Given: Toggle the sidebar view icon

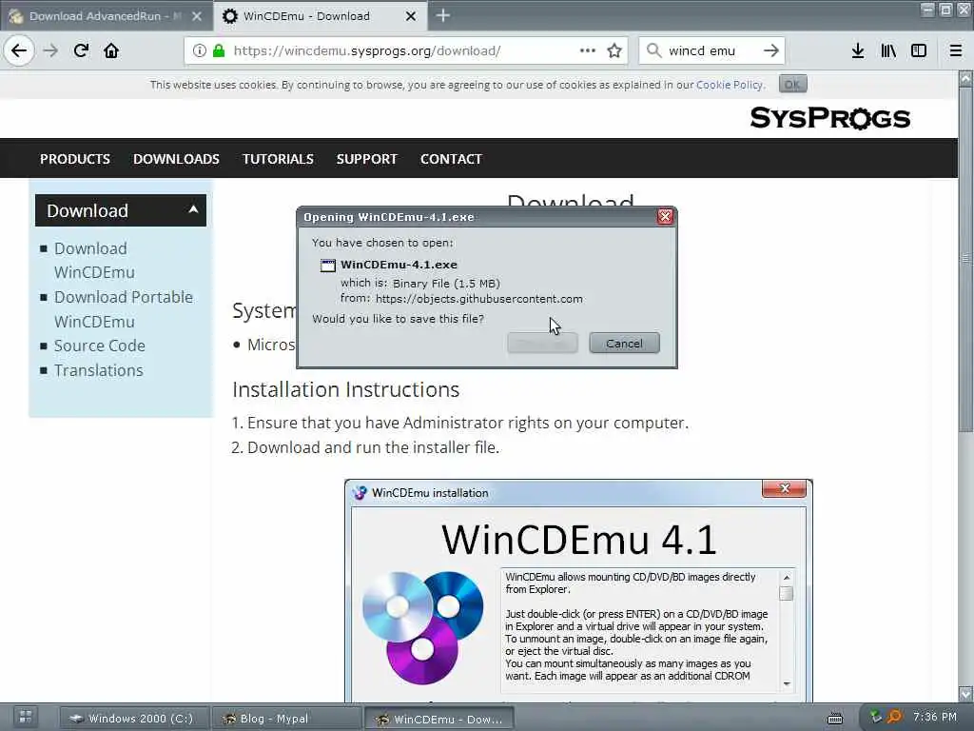Looking at the screenshot, I should (x=919, y=50).
